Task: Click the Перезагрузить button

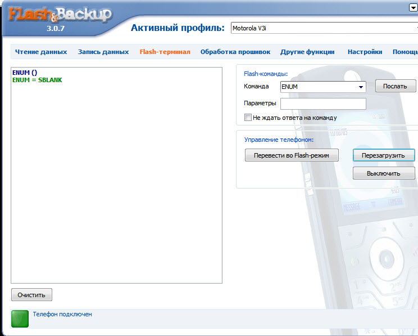Action: (x=384, y=155)
